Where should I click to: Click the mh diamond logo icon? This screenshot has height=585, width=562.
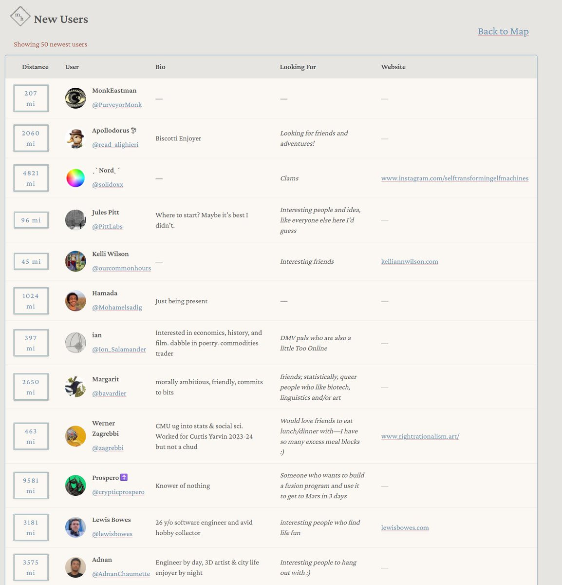coord(20,17)
